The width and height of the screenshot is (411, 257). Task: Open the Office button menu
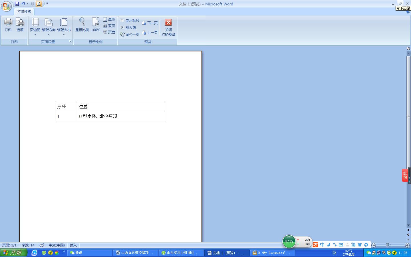click(6, 6)
